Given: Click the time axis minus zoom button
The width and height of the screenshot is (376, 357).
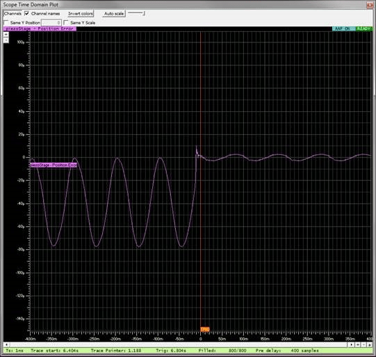Looking at the screenshot, I should [363, 344].
